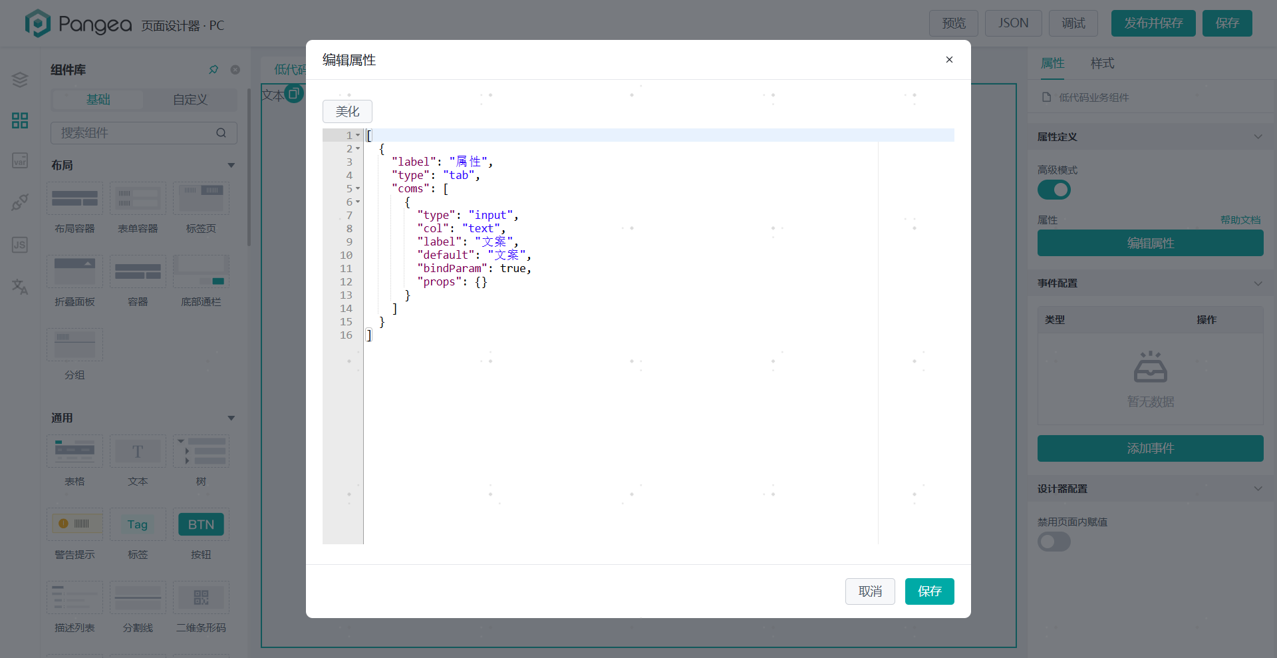Click the Pangea logo icon

[x=38, y=24]
